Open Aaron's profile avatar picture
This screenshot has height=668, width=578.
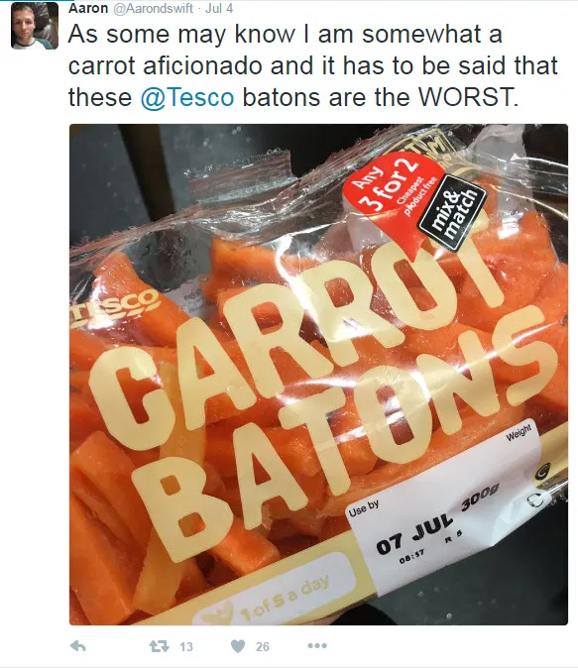click(x=35, y=26)
